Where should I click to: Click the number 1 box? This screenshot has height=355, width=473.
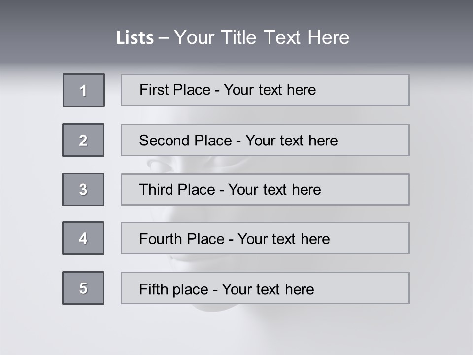(84, 90)
